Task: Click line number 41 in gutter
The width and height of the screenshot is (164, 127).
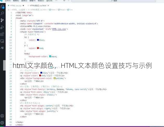Action: 11,122
